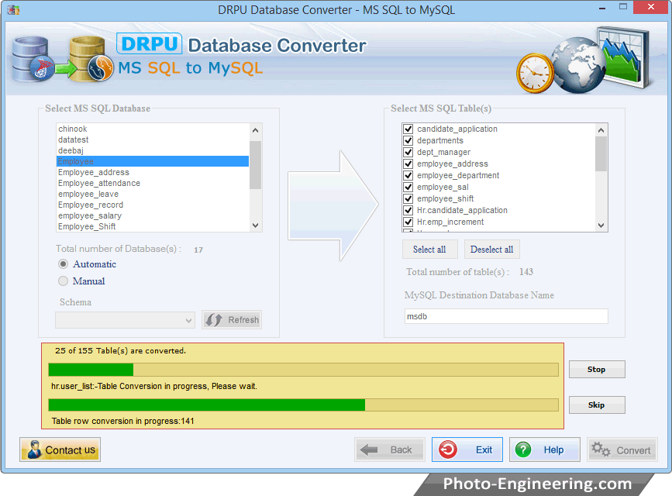
Task: Click the Back arrow icon
Action: tap(369, 449)
